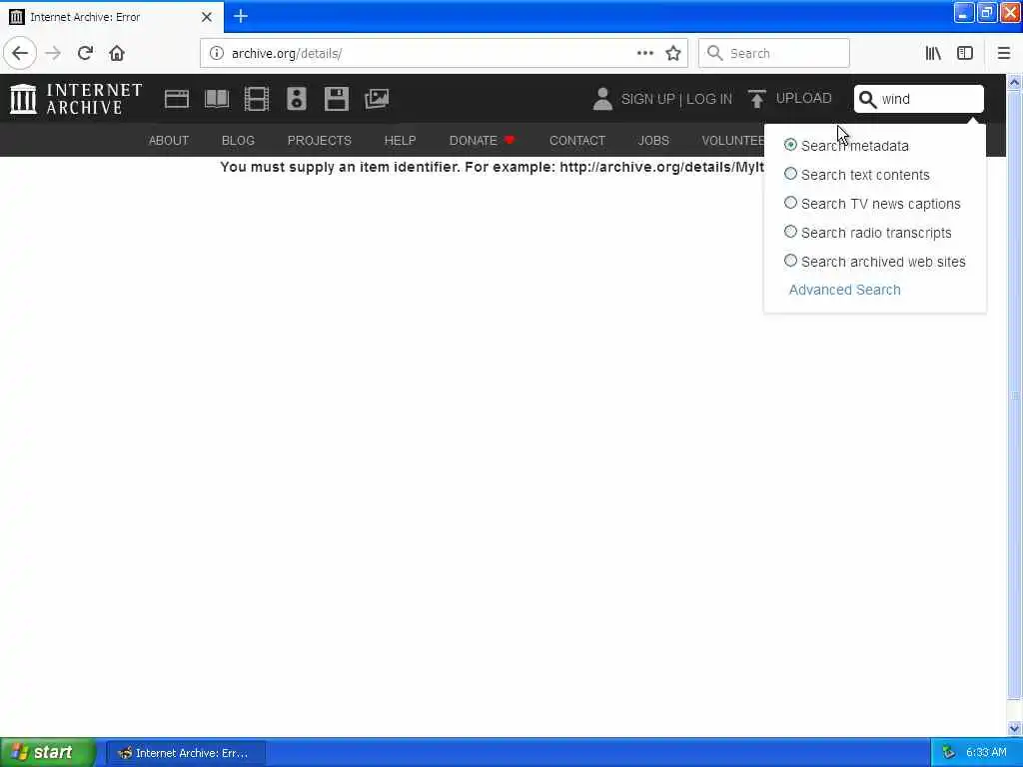Open Advanced Search link

click(x=845, y=290)
